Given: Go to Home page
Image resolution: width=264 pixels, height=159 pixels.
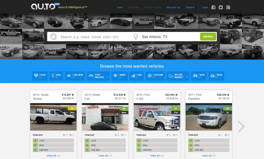Looking at the screenshot, I should pos(120,7).
